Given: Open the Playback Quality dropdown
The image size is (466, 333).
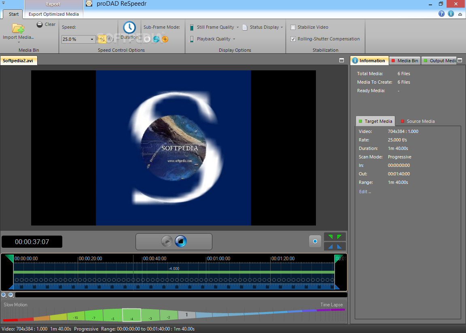Looking at the screenshot, I should tap(234, 39).
